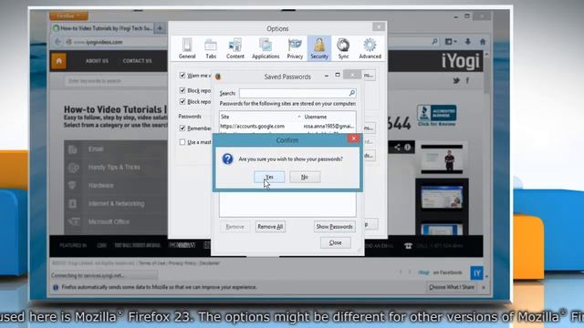Viewport: 584px width, 328px height.
Task: Click Yes in the Confirm dialog
Action: (x=269, y=177)
